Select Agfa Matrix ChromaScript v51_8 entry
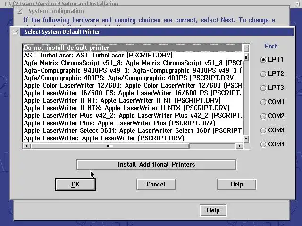This screenshot has height=226, width=302. click(133, 63)
